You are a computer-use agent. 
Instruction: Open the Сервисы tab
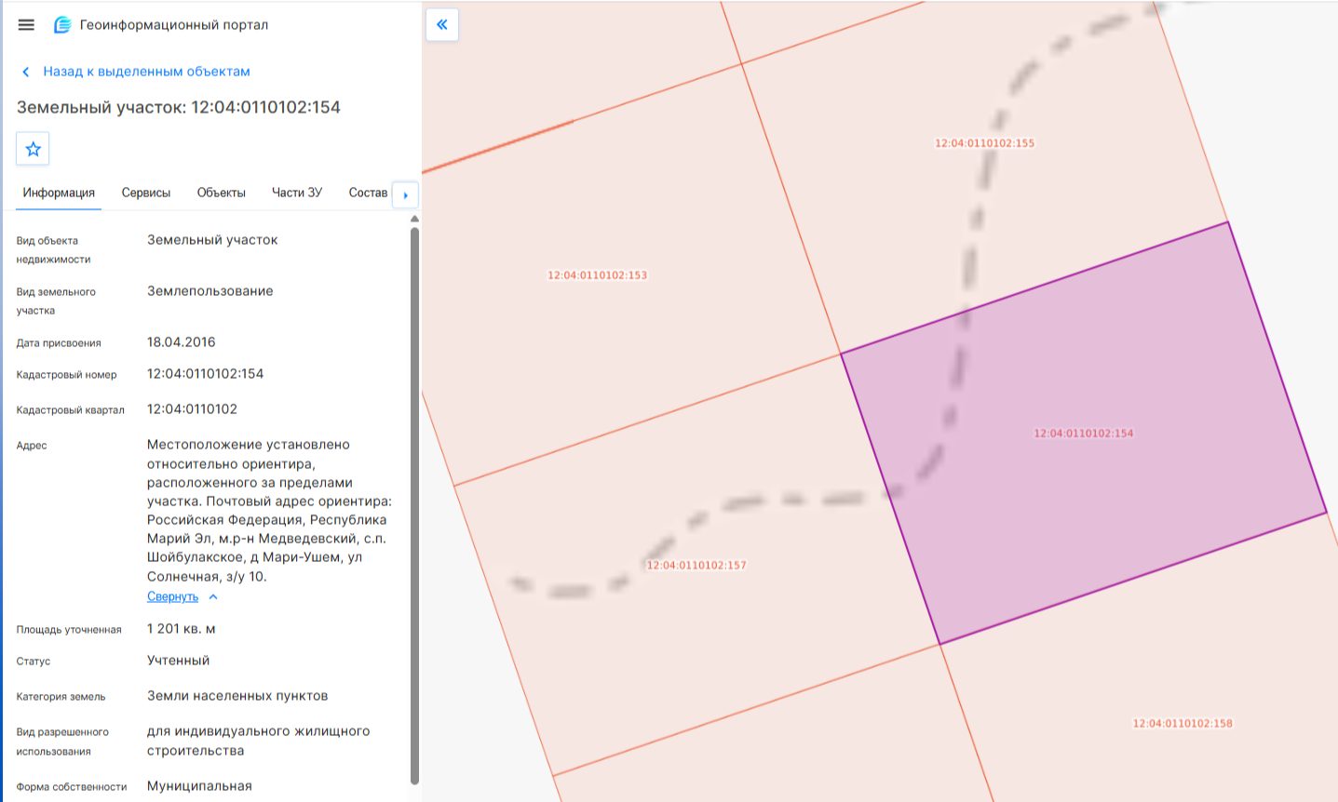[146, 193]
